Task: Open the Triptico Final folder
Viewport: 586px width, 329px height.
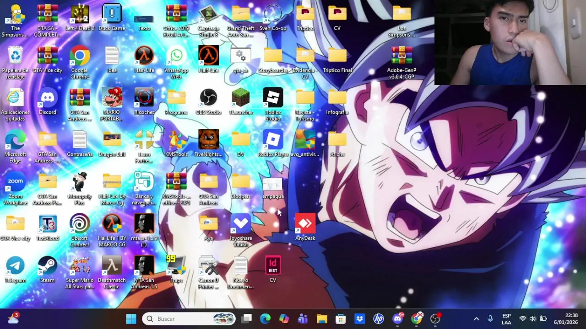Action: click(x=337, y=60)
